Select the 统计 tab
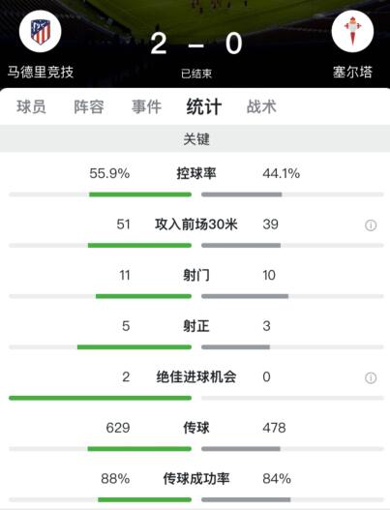Image resolution: width=390 pixels, height=510 pixels. [204, 106]
